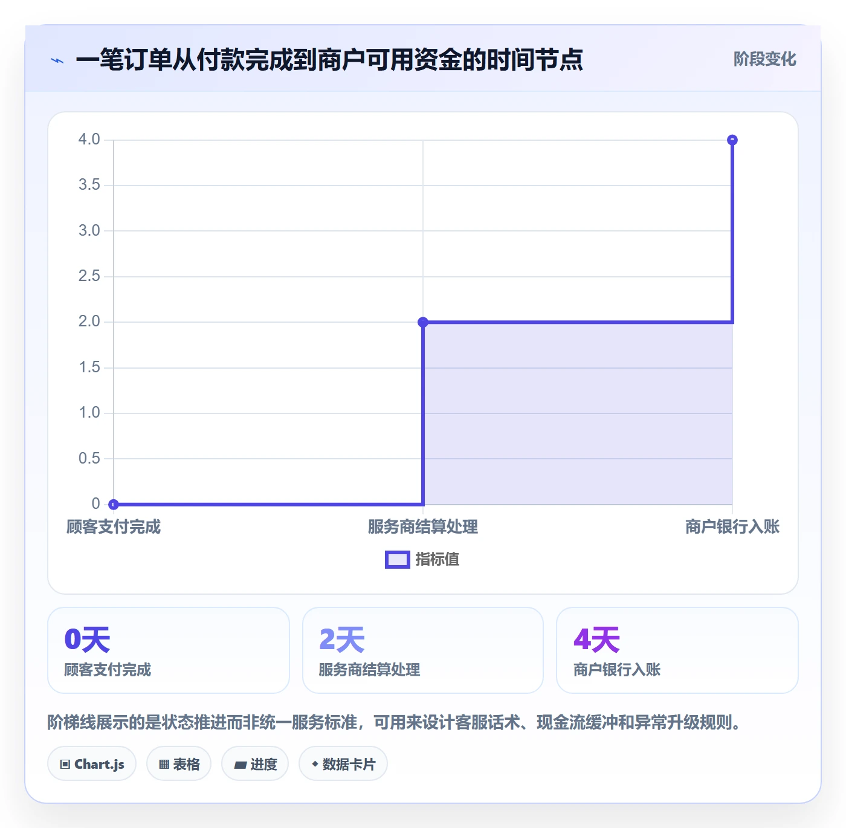Click the chart title 一笔订单从付款完成到商户可用资金的时间节点
The width and height of the screenshot is (846, 828).
pos(329,60)
